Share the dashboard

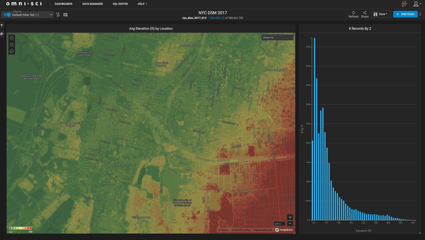pos(364,14)
